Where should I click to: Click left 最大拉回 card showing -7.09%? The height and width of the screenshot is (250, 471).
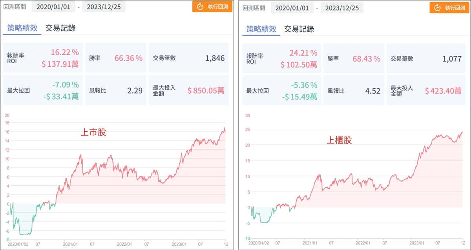[x=43, y=90]
